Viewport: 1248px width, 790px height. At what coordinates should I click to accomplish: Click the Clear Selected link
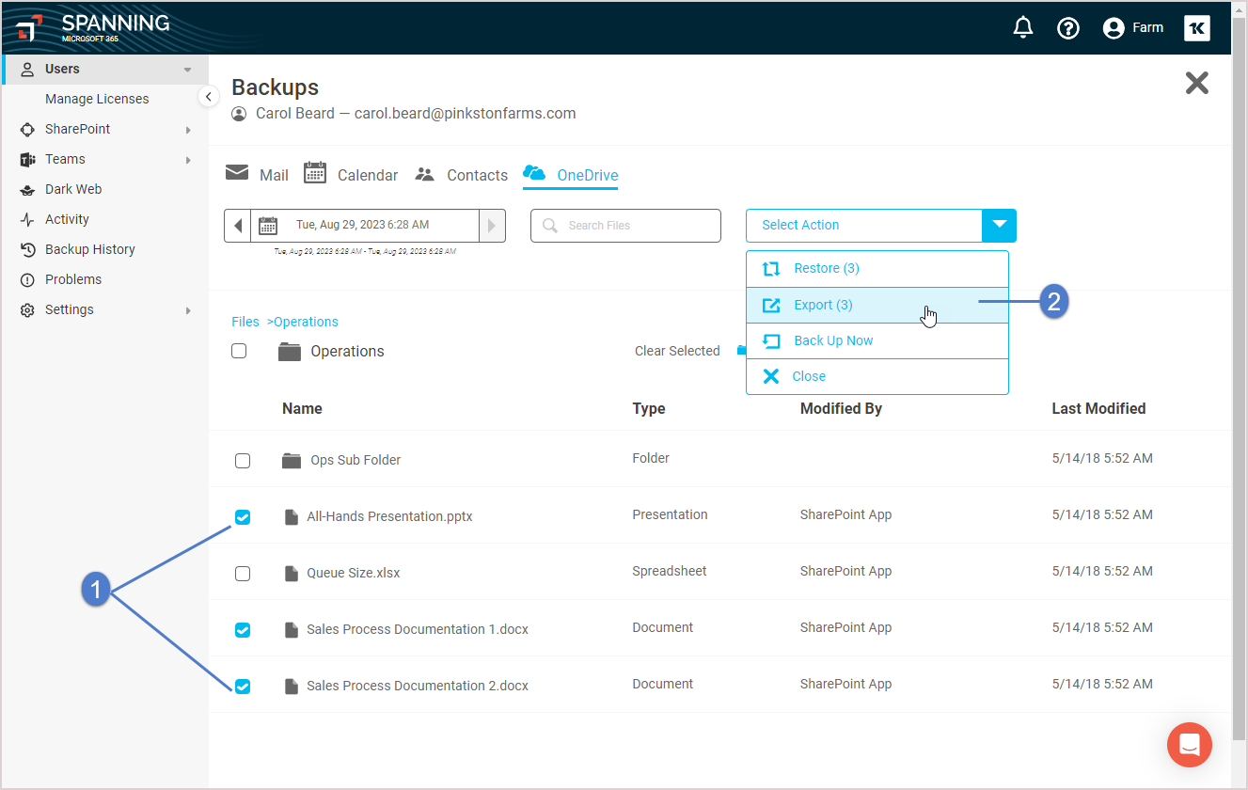click(677, 351)
